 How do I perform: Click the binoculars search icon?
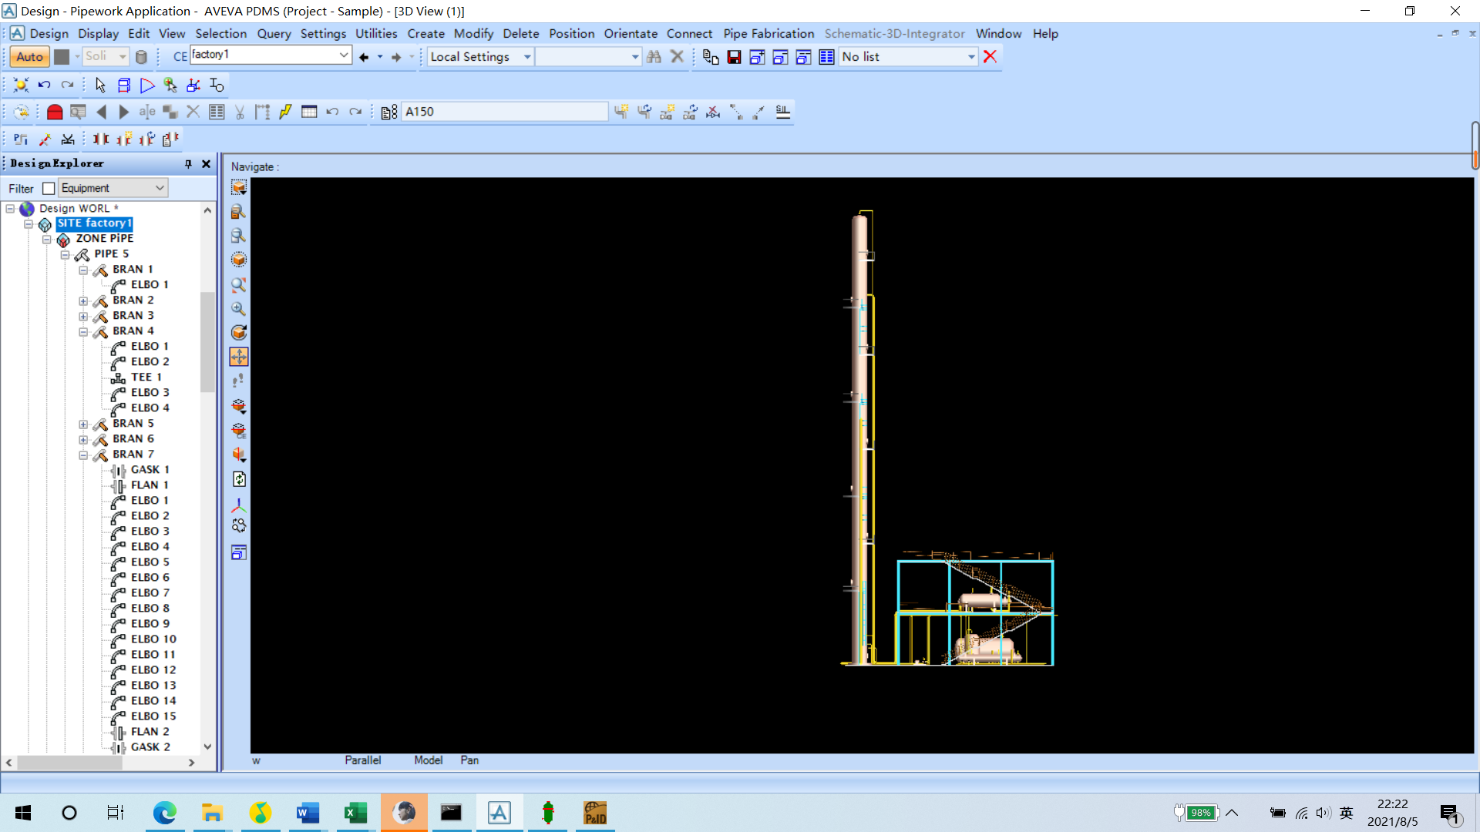pos(654,56)
